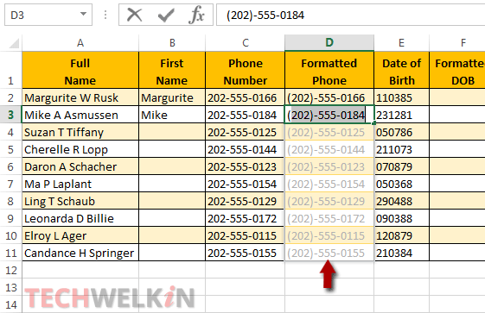
Task: Click the Cancel X icon in formula bar
Action: tap(135, 15)
